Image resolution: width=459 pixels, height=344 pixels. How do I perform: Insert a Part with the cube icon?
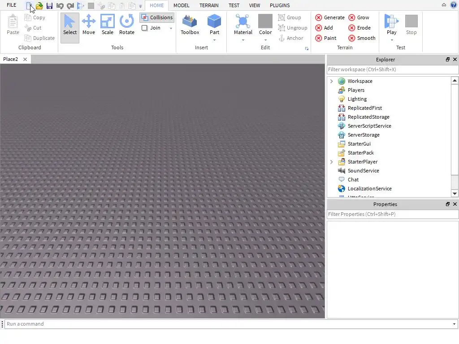[x=214, y=21]
